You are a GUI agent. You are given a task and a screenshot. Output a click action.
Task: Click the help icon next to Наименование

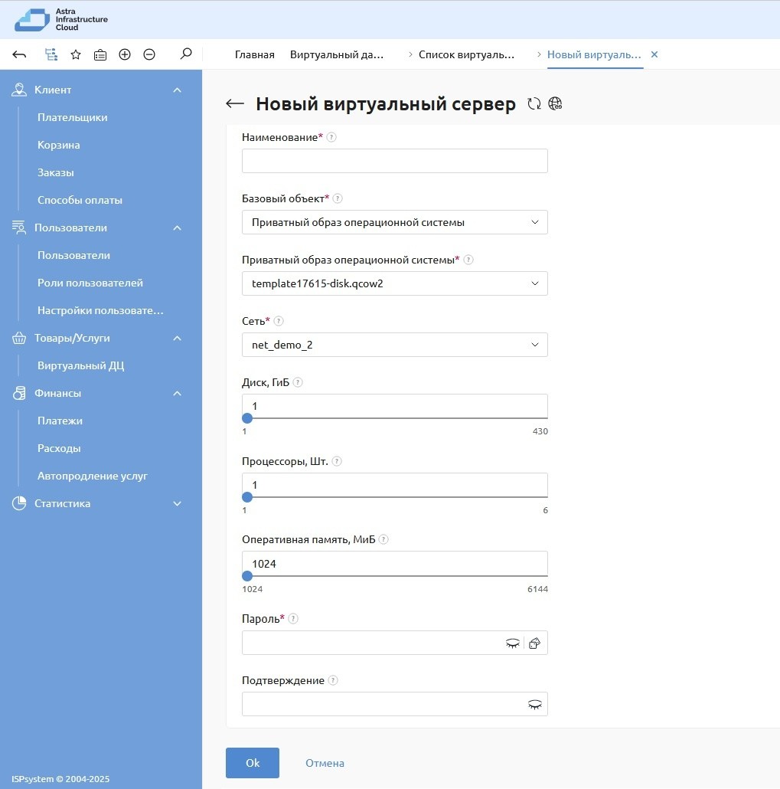click(x=331, y=137)
